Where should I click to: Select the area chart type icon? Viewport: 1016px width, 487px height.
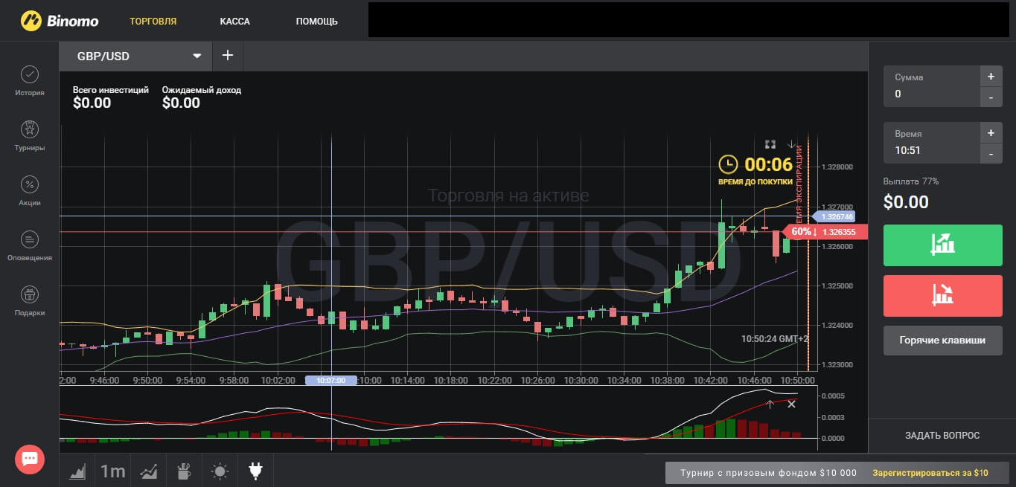77,471
